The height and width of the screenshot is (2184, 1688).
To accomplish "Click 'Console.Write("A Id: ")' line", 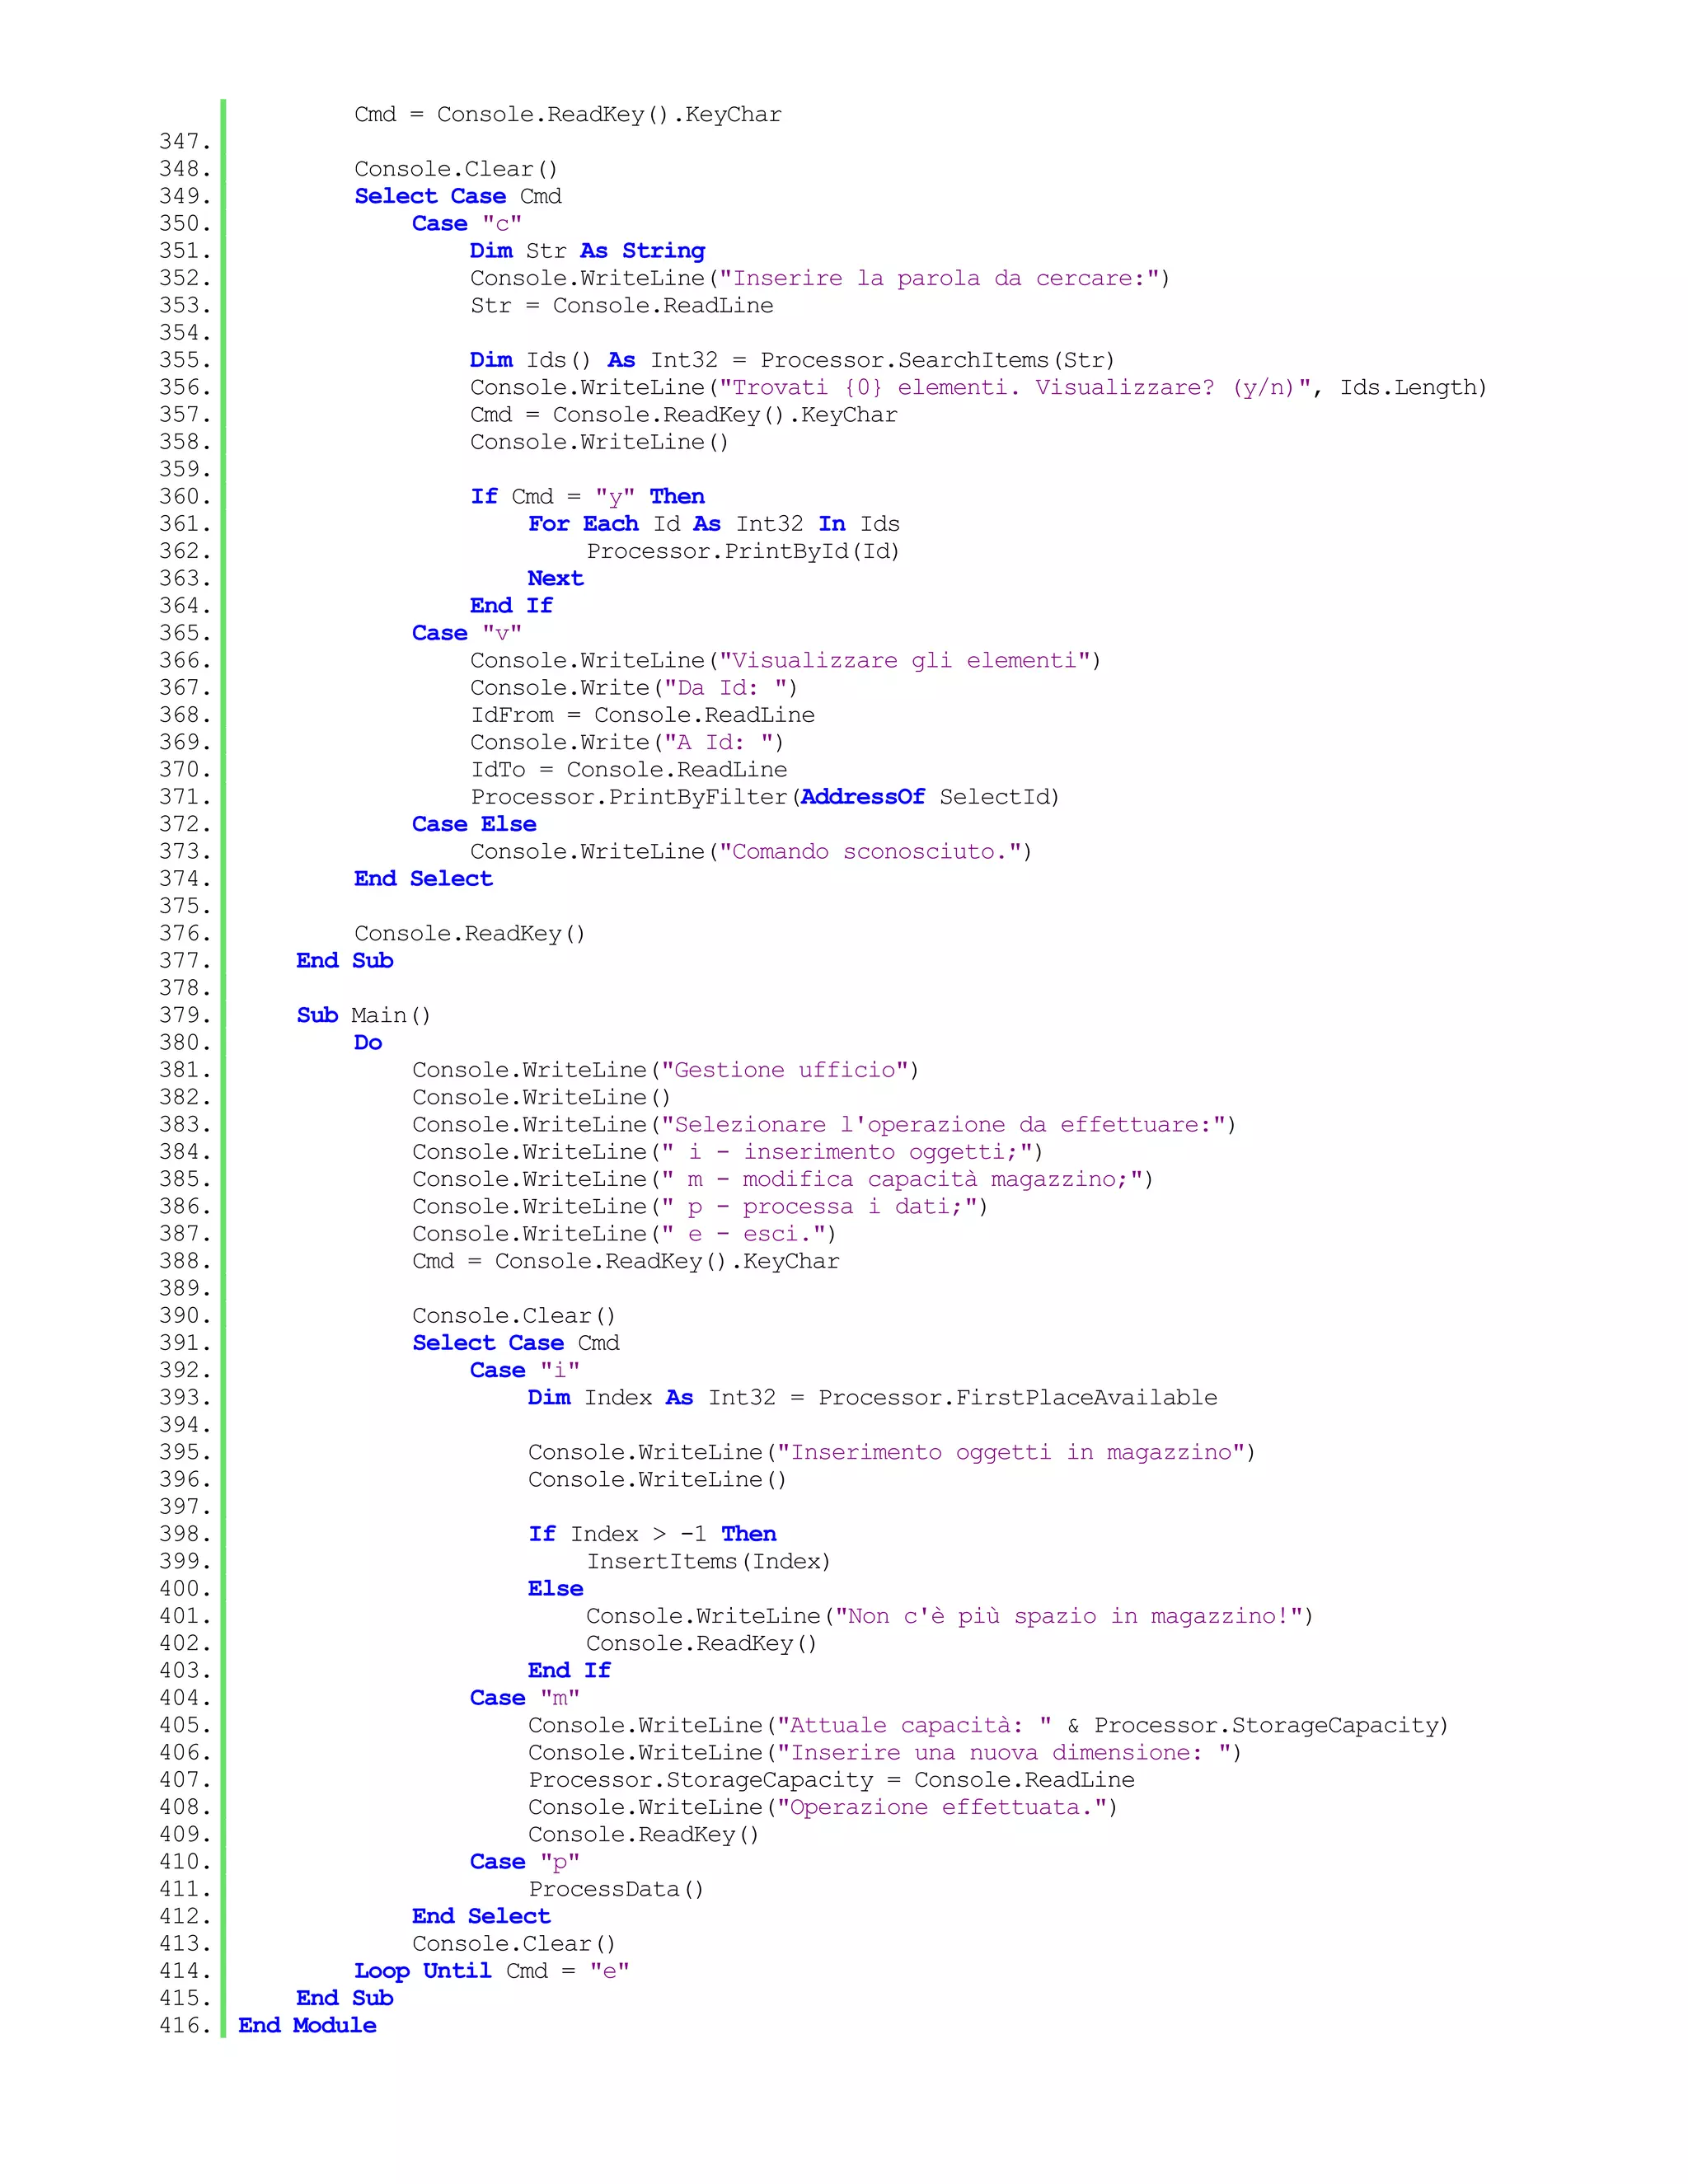I will [627, 742].
